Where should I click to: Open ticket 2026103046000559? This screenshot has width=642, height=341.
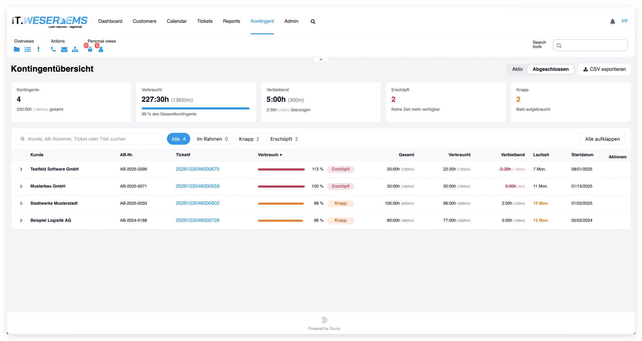click(x=197, y=186)
